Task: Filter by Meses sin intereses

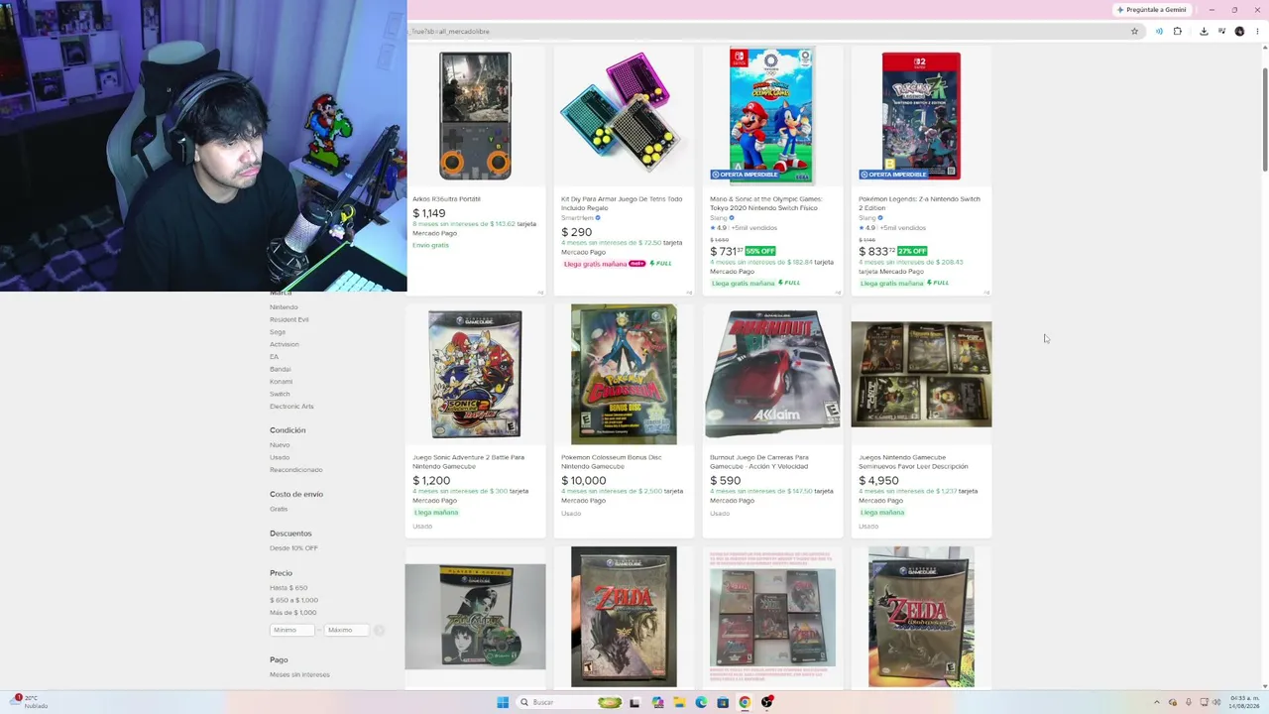Action: click(299, 674)
